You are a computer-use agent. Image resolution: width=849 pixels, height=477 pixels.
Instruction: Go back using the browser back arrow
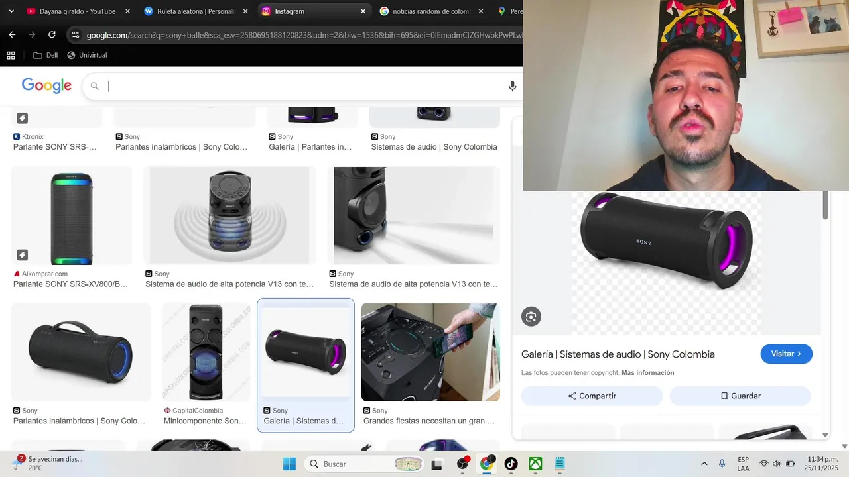click(12, 34)
